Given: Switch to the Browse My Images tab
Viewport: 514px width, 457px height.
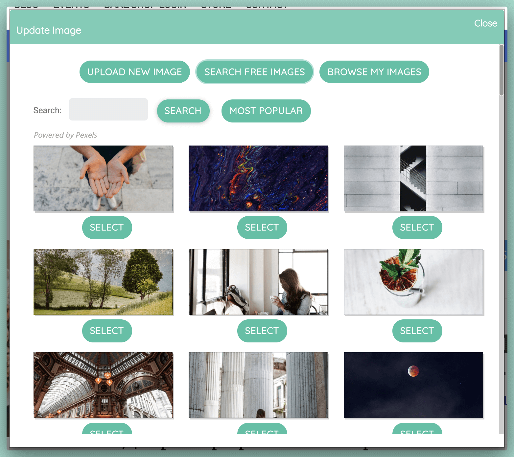Looking at the screenshot, I should click(x=374, y=72).
